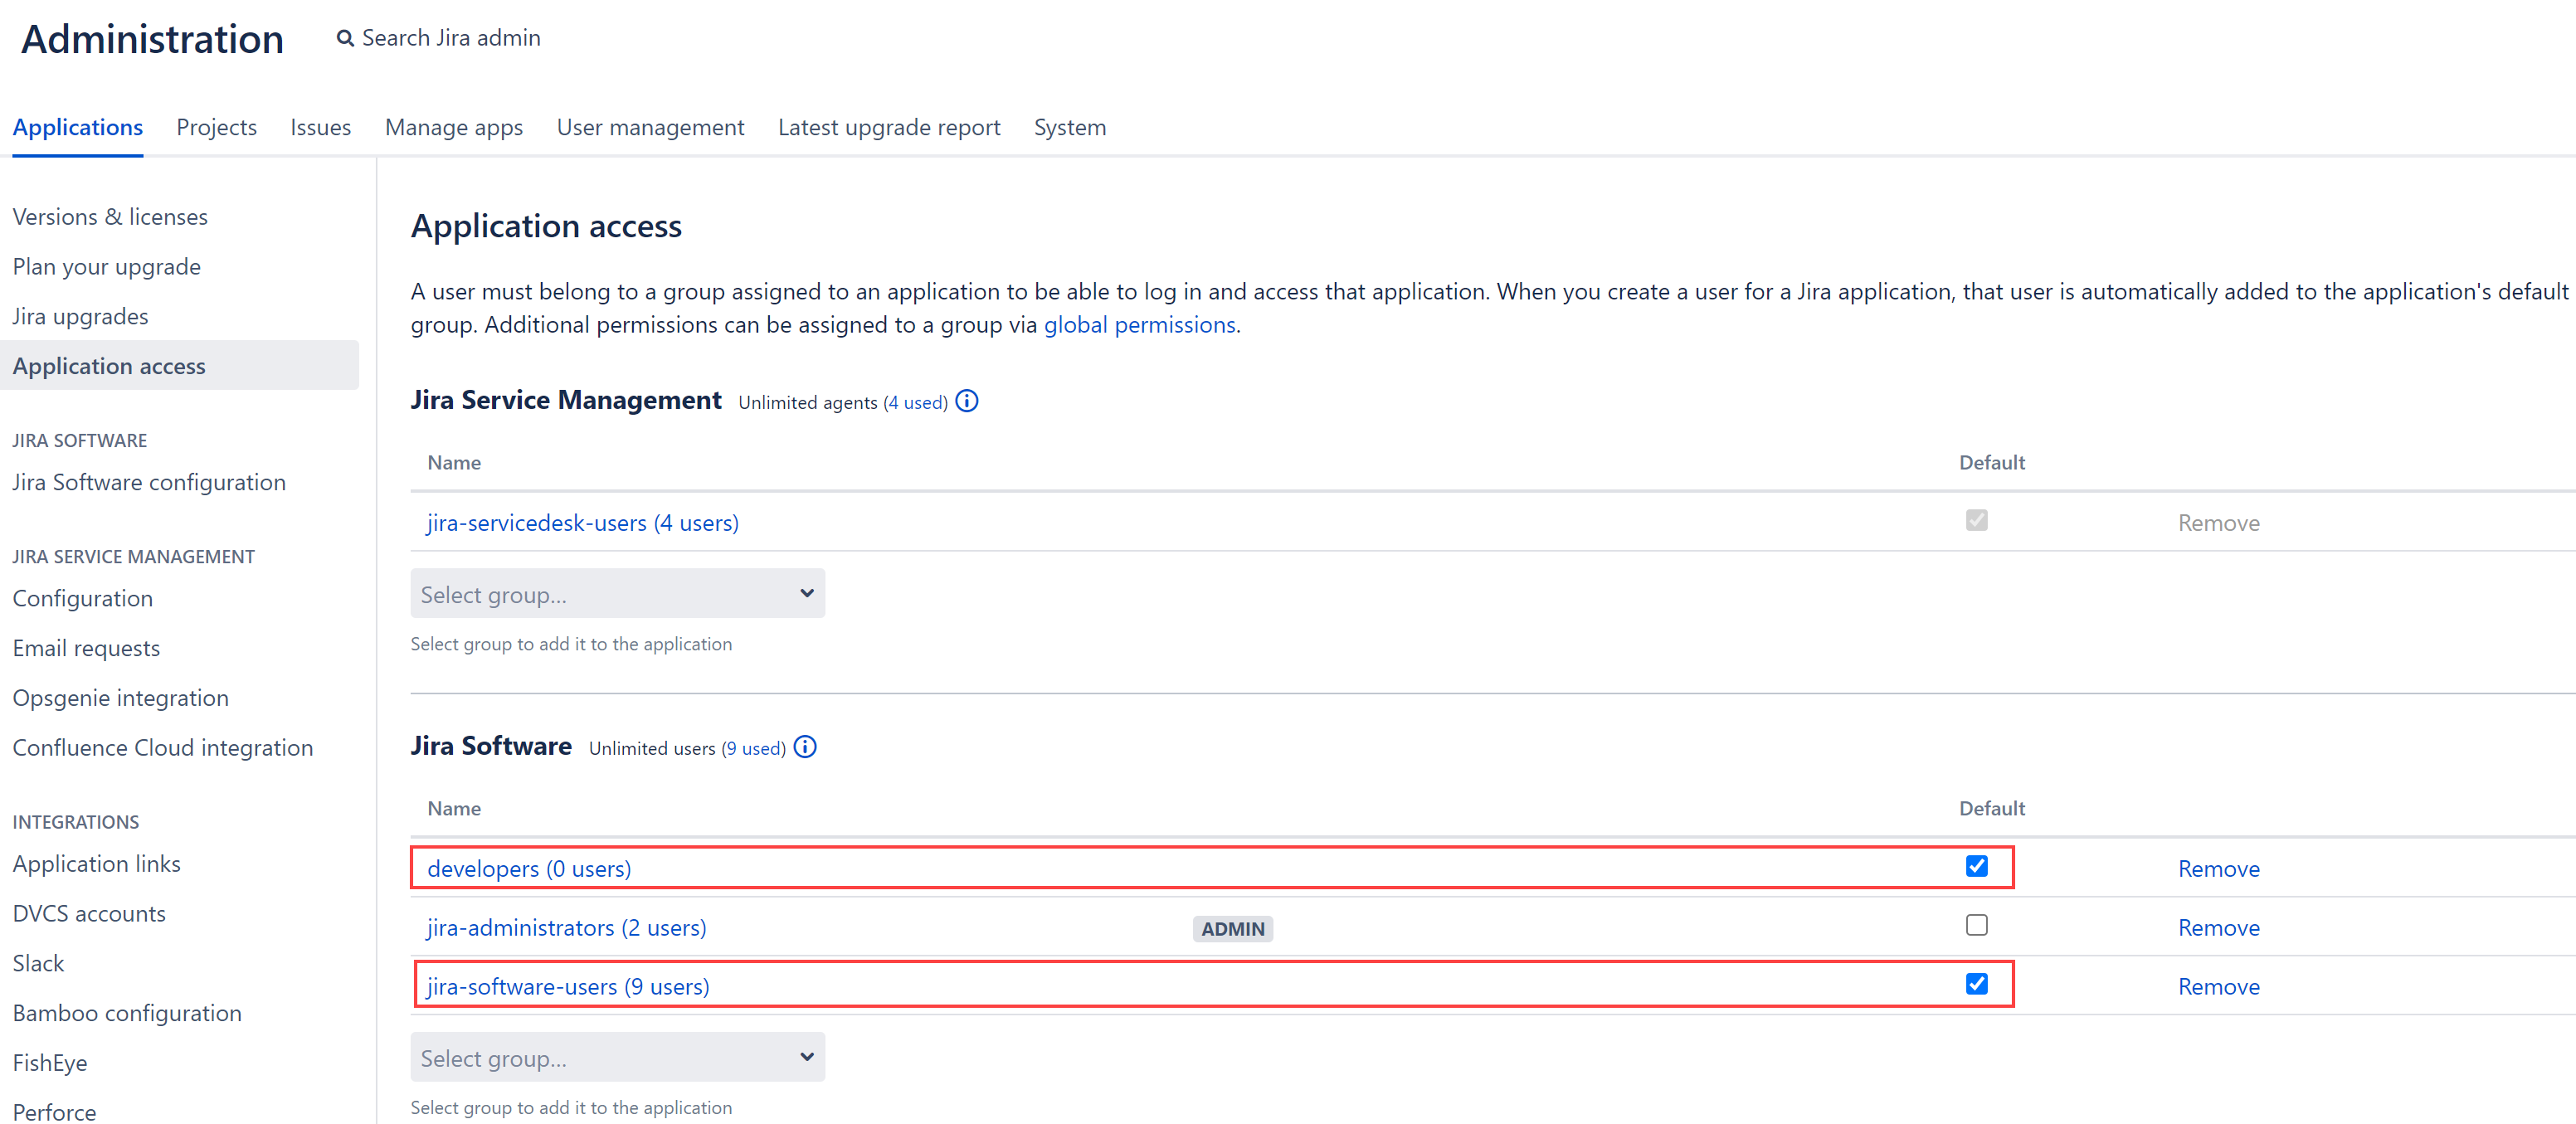Image resolution: width=2576 pixels, height=1124 pixels.
Task: Click the 9 used users link
Action: (754, 748)
